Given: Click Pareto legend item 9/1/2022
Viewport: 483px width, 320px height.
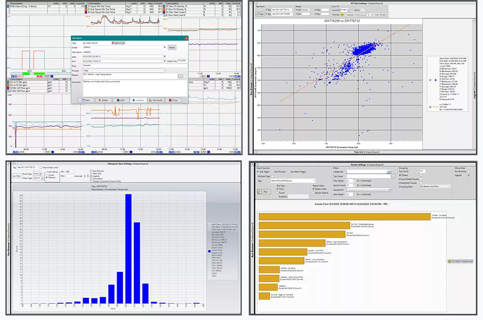Looking at the screenshot, I should click(461, 262).
